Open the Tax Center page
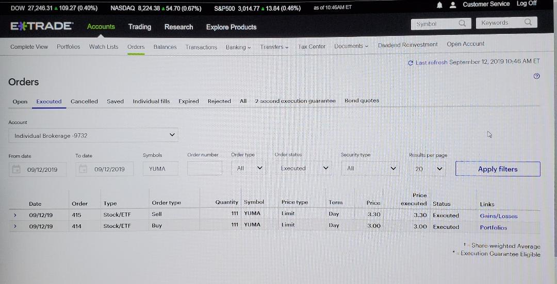Viewport: 557px width, 284px height. click(312, 46)
